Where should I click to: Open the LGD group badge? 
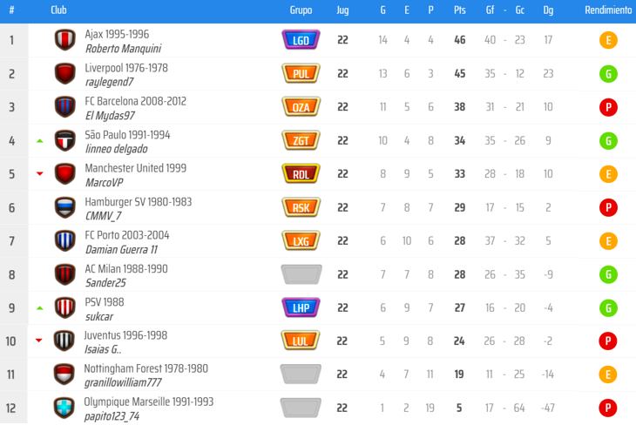click(x=301, y=40)
